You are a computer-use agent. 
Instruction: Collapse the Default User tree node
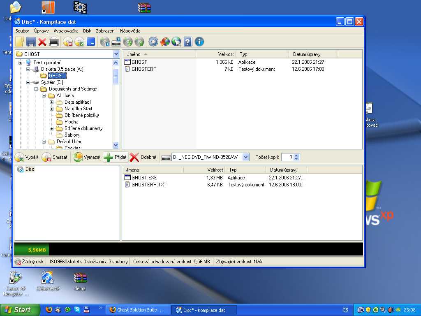[44, 142]
